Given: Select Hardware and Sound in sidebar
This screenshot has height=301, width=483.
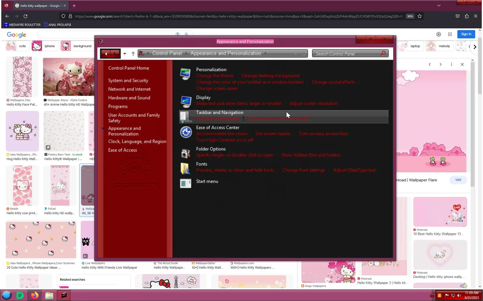Looking at the screenshot, I should click(129, 98).
